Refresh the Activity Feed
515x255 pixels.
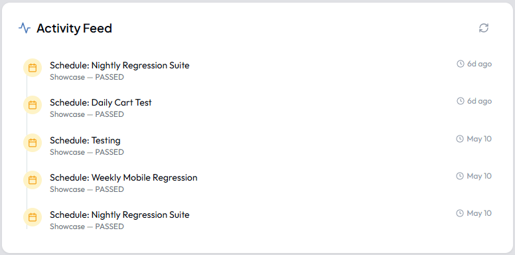point(483,28)
